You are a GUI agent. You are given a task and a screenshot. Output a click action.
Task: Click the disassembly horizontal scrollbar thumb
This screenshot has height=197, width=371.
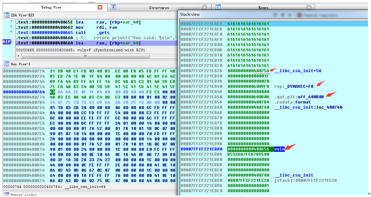tap(85, 56)
